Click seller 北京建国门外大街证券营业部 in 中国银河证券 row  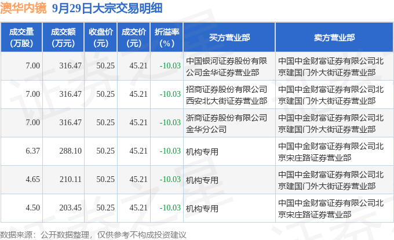pos(331,67)
